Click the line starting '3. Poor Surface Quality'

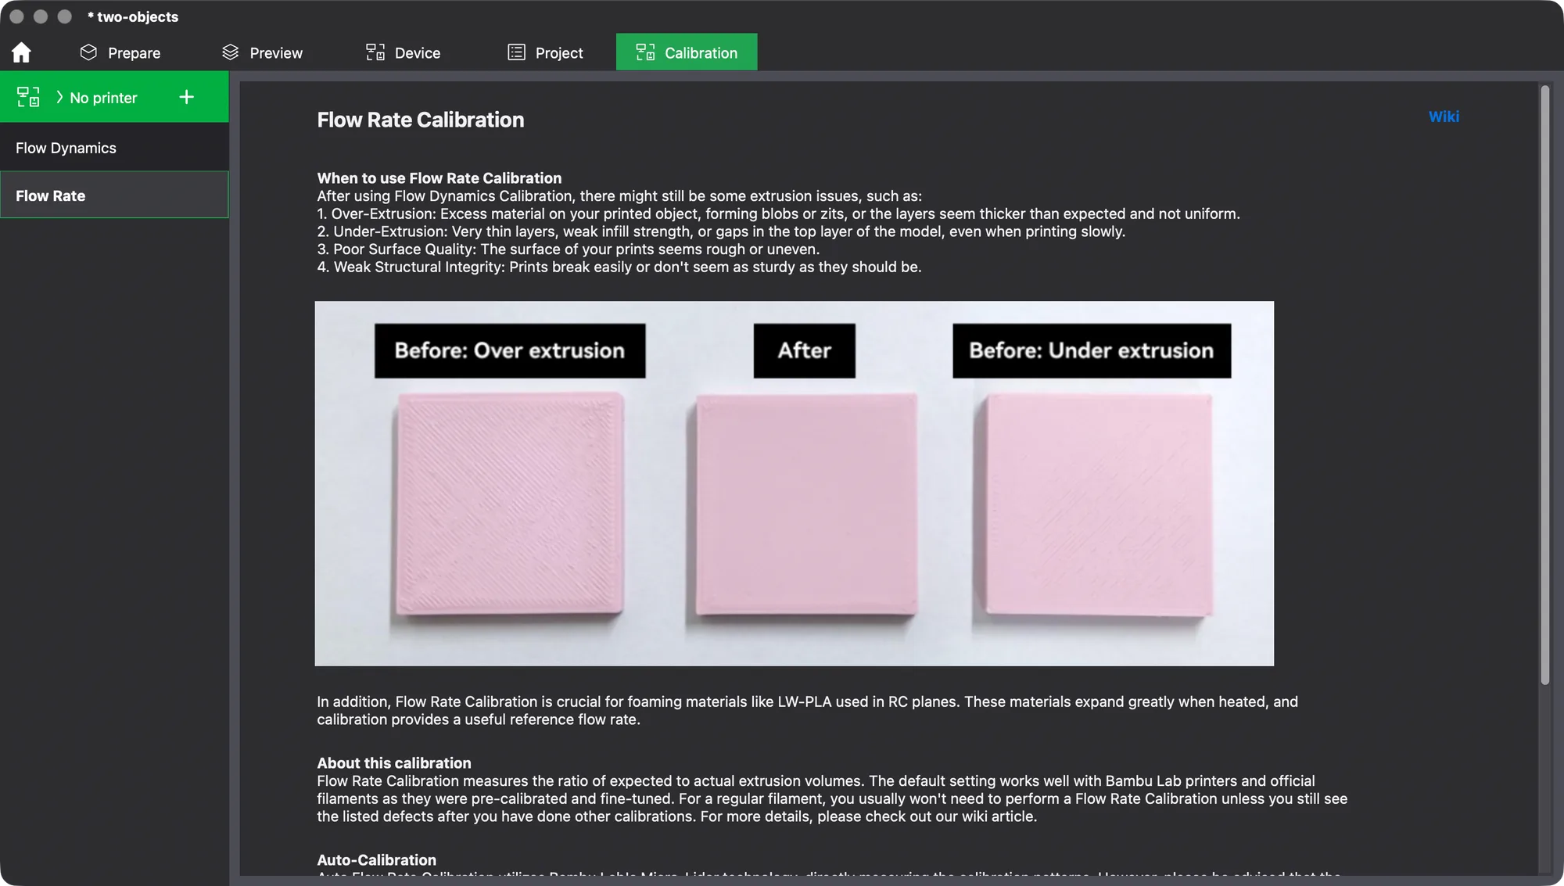click(569, 249)
